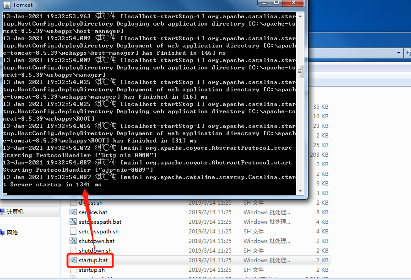Select the 计算机 item in the navigation pane
The width and height of the screenshot is (411, 280).
[30, 211]
